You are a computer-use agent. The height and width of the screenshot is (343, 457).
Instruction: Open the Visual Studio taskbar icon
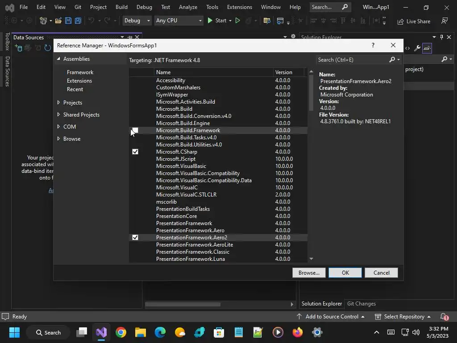click(x=101, y=332)
